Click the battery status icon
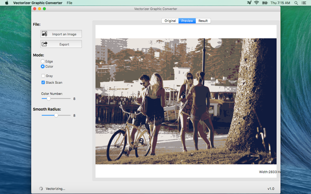 tap(265, 3)
